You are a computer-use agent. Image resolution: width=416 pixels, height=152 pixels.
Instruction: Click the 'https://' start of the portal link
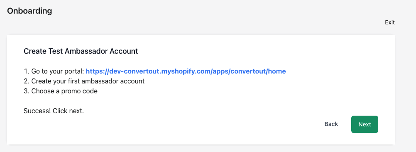(x=98, y=71)
